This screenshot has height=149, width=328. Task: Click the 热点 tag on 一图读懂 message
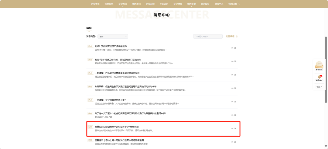[90, 73]
